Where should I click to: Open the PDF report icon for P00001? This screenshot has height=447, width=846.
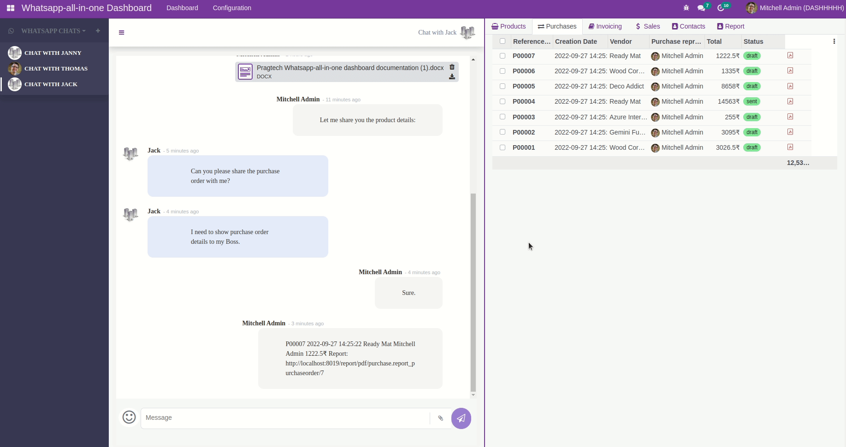point(790,147)
